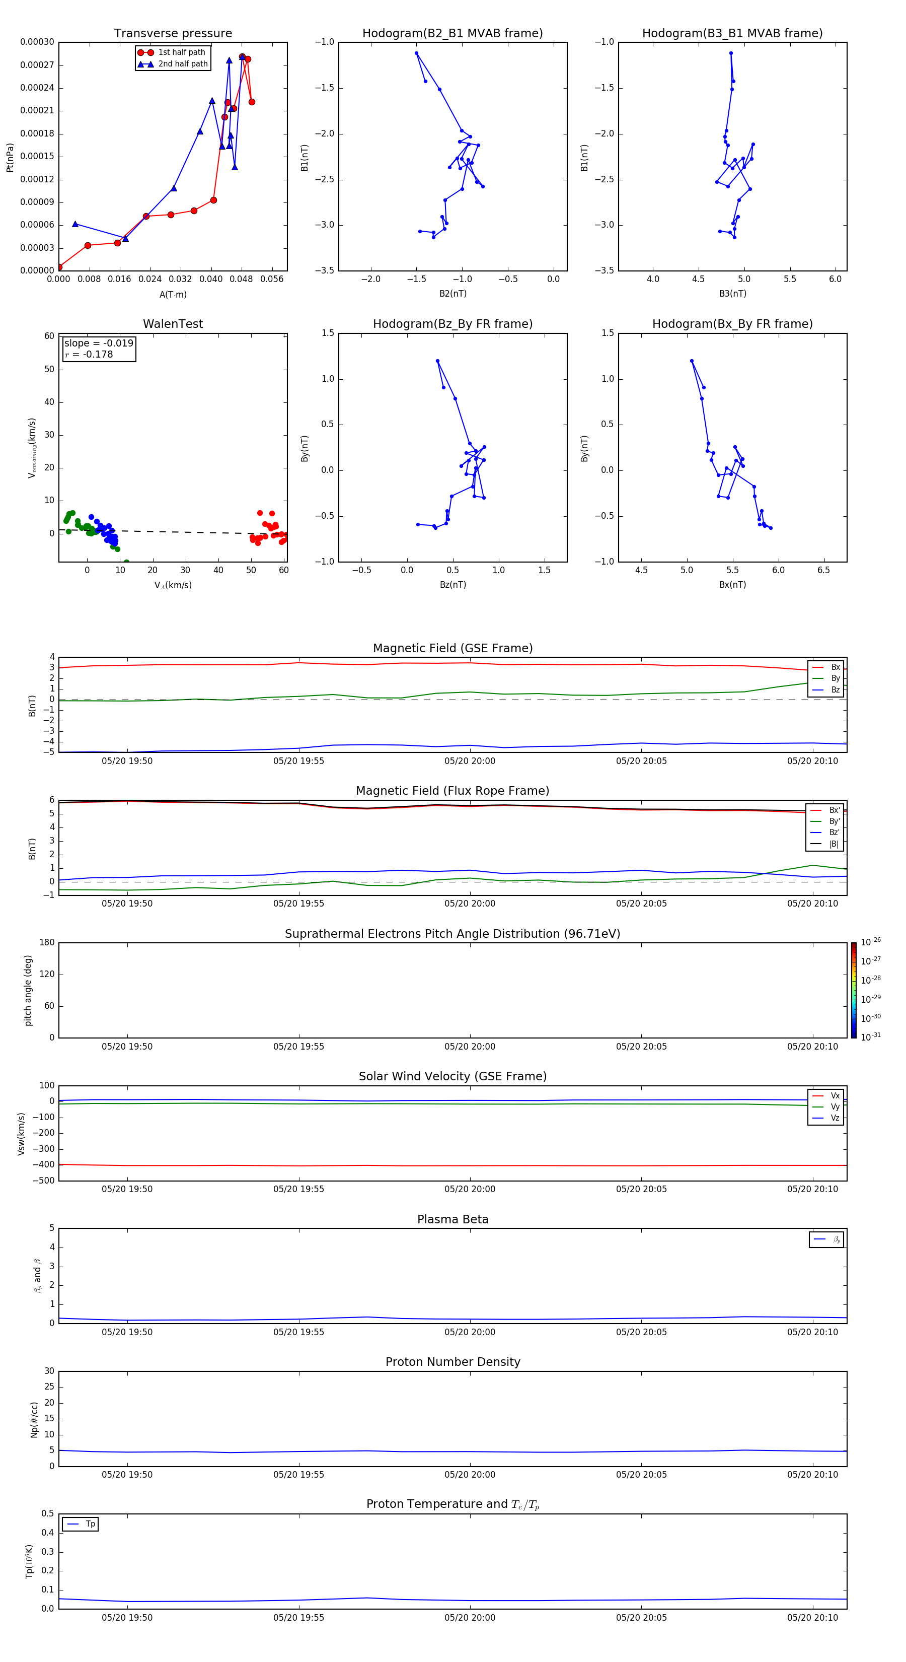Viewport: 906px width, 1662px height.
Task: Click the 'A(T·m)' axis label
Action: click(x=173, y=295)
